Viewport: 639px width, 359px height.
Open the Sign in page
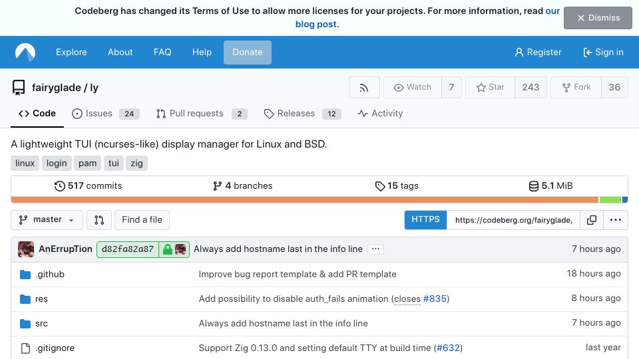[604, 52]
